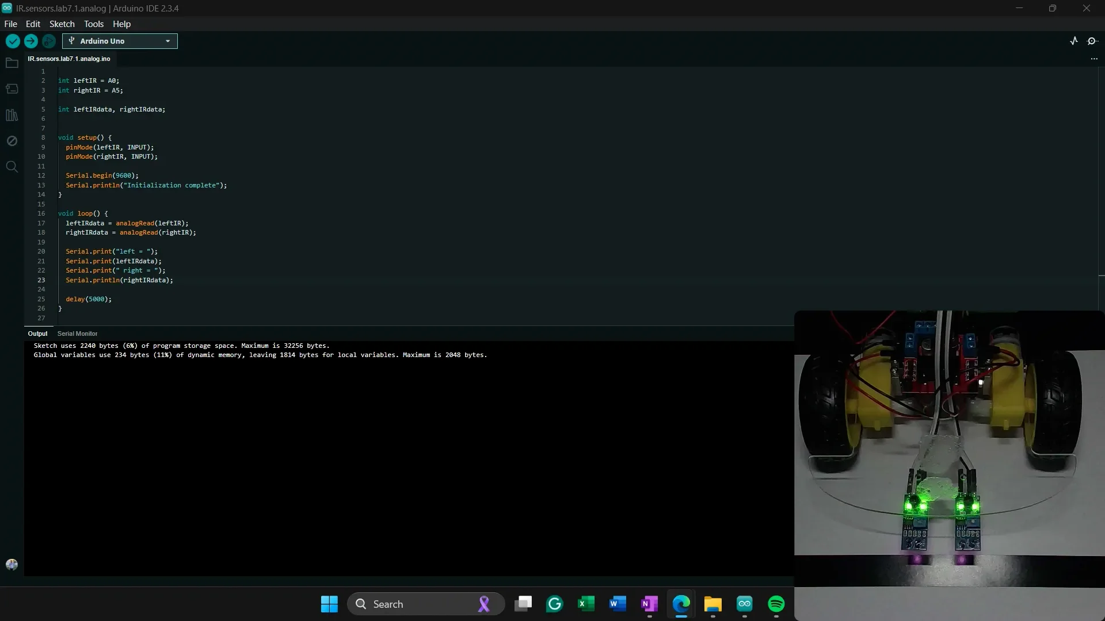Open the Sketchbook folder sidebar icon

pyautogui.click(x=12, y=63)
